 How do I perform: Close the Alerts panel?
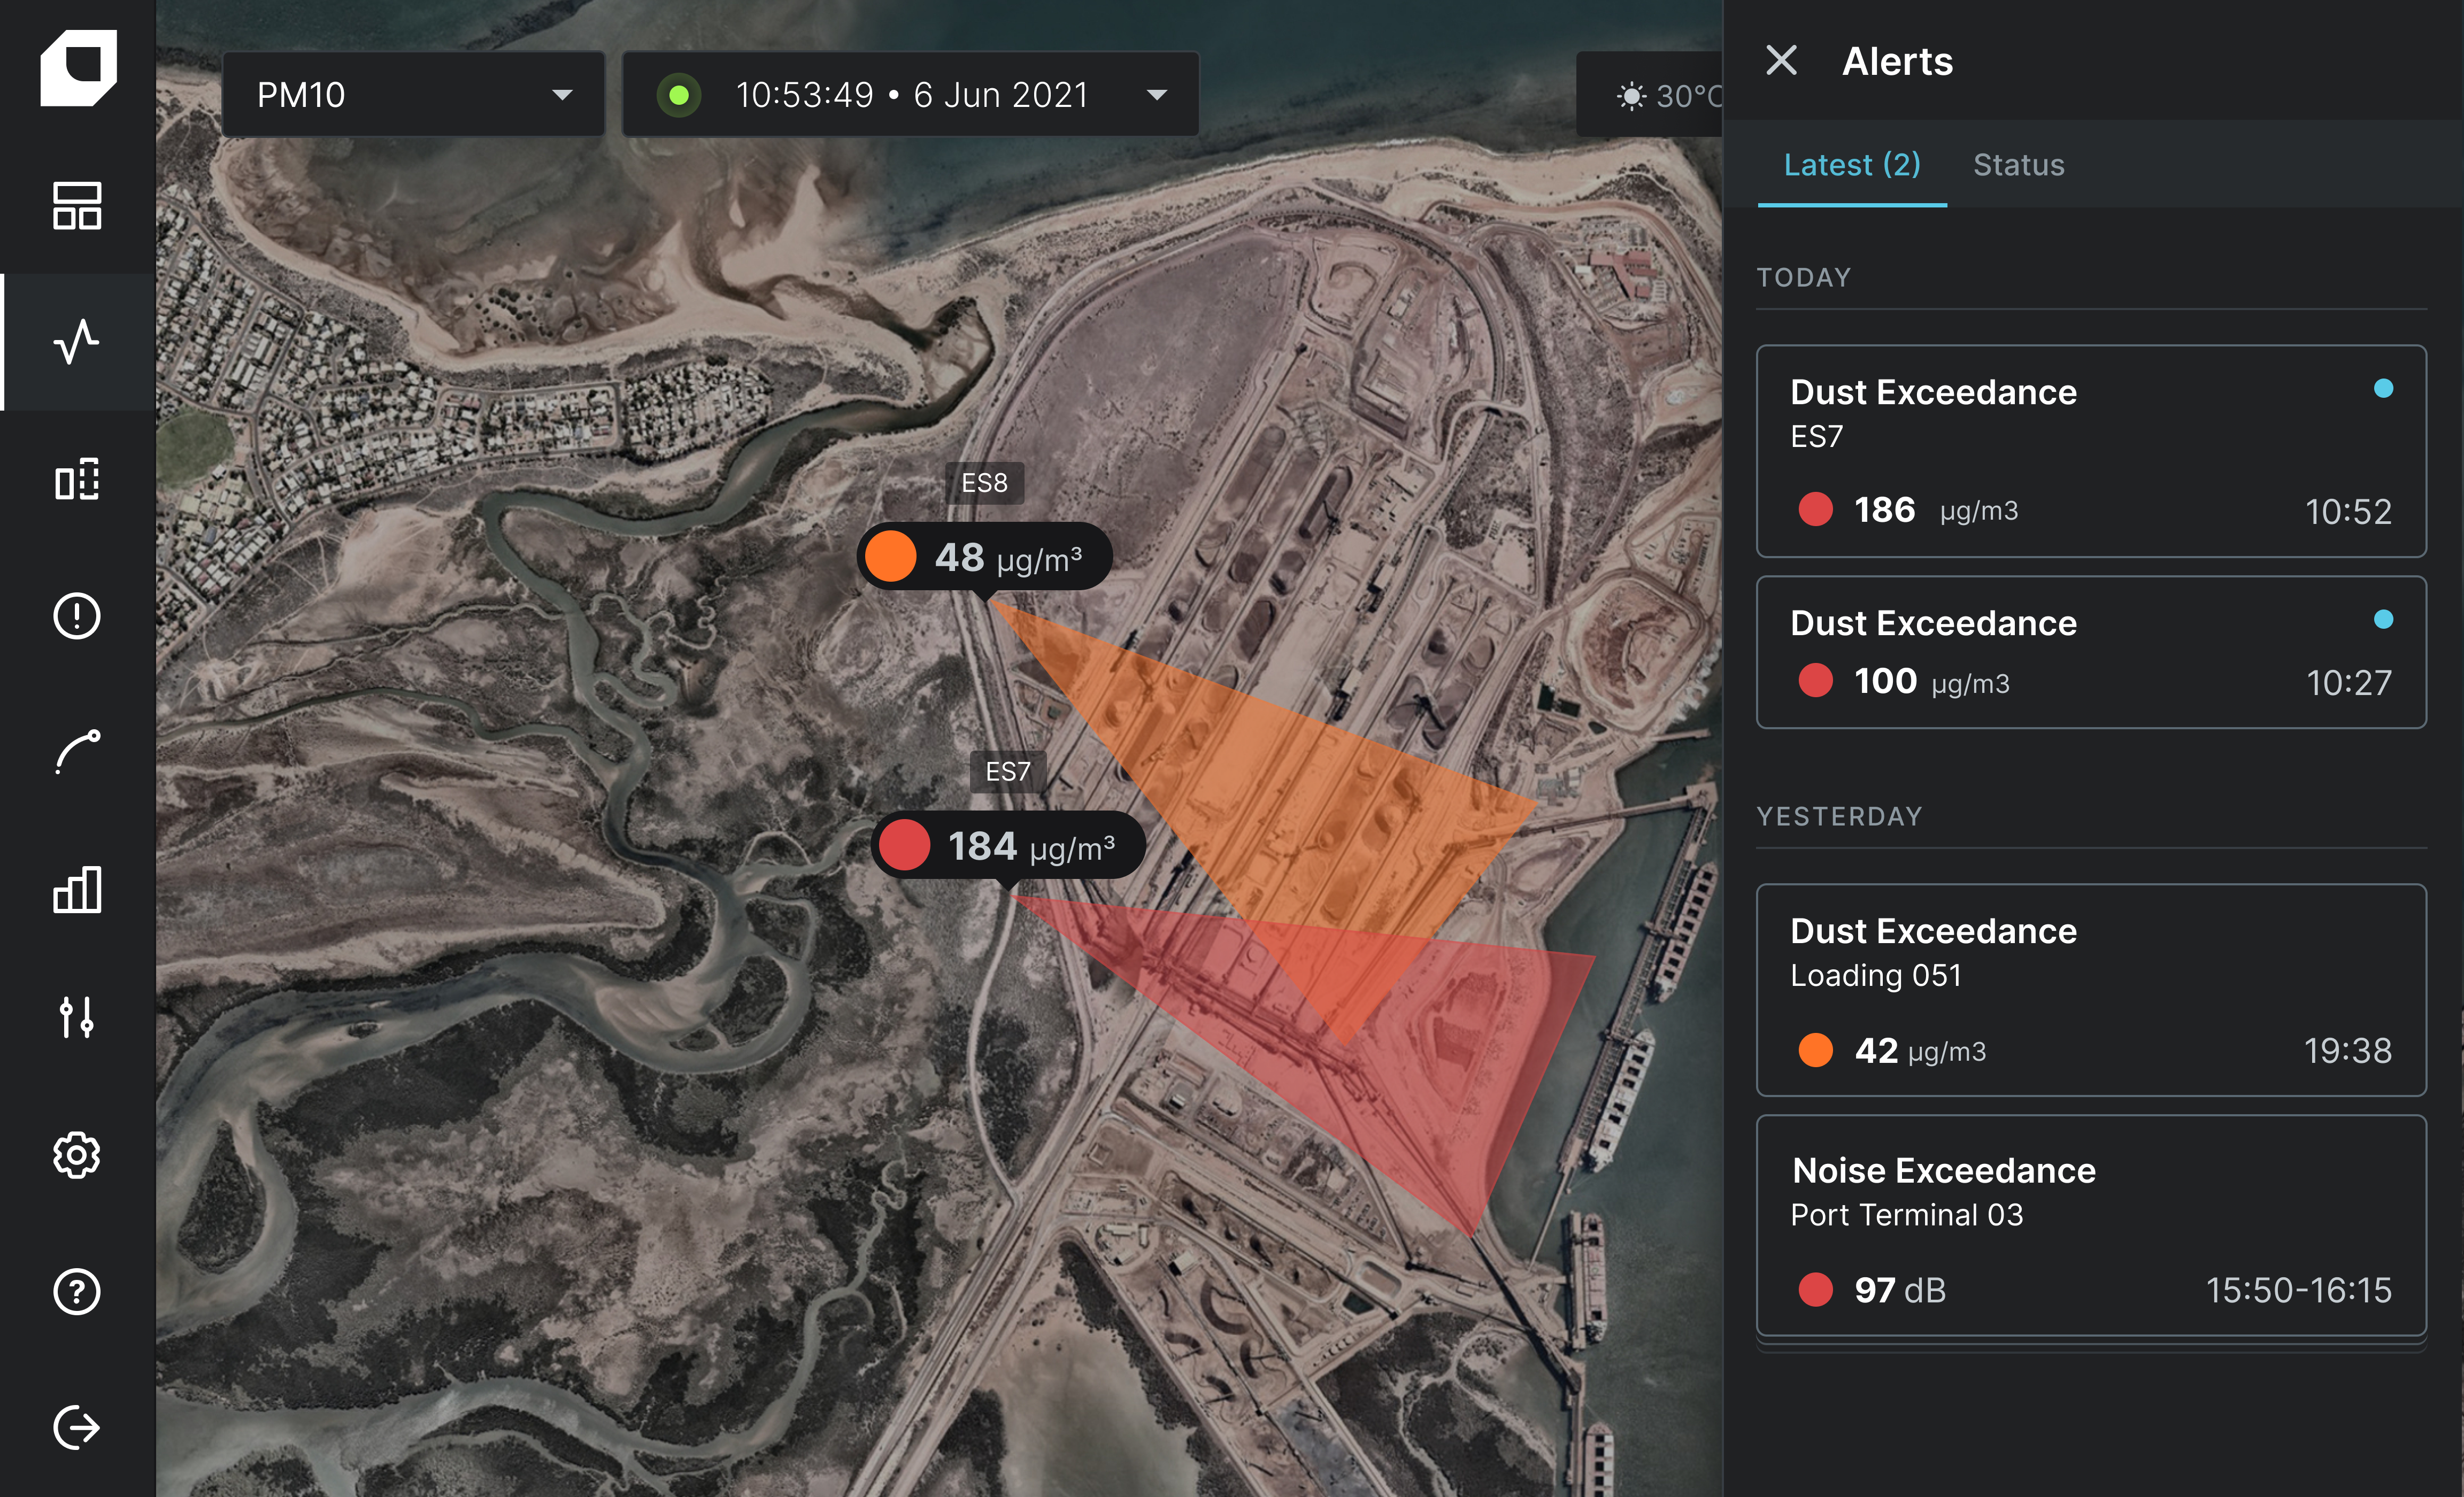coord(1781,61)
